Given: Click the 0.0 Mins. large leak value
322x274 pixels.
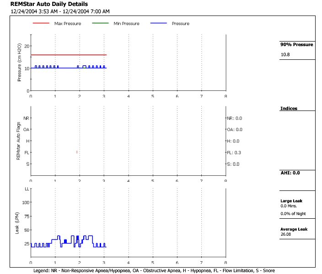Looking at the screenshot, I should 289,206.
